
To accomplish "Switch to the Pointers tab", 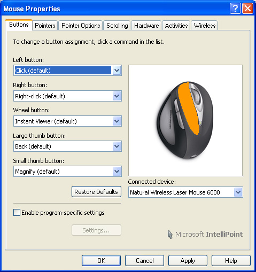I will click(x=45, y=26).
